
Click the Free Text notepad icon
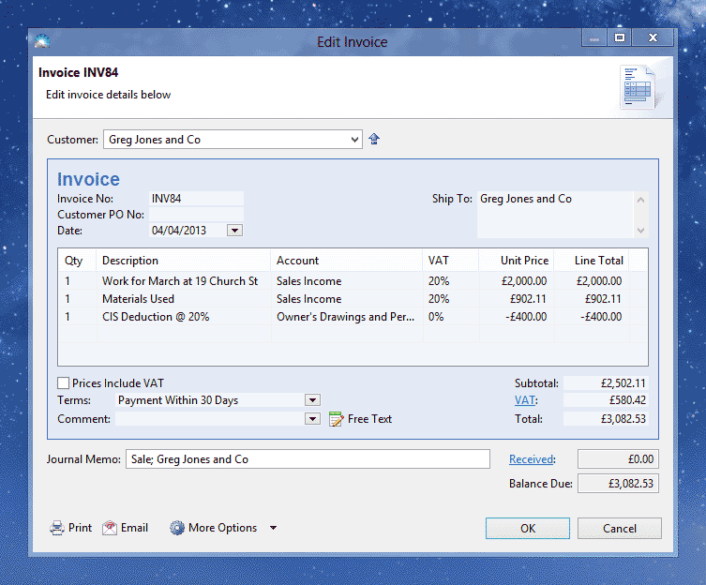point(337,419)
